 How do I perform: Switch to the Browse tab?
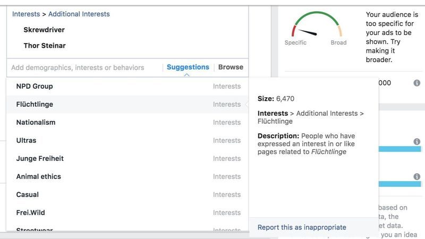click(231, 67)
